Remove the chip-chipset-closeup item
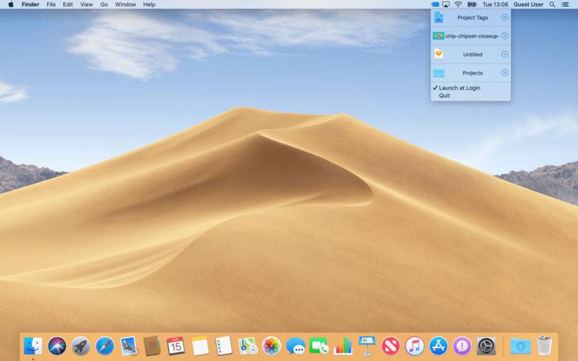578x361 pixels. click(x=504, y=35)
